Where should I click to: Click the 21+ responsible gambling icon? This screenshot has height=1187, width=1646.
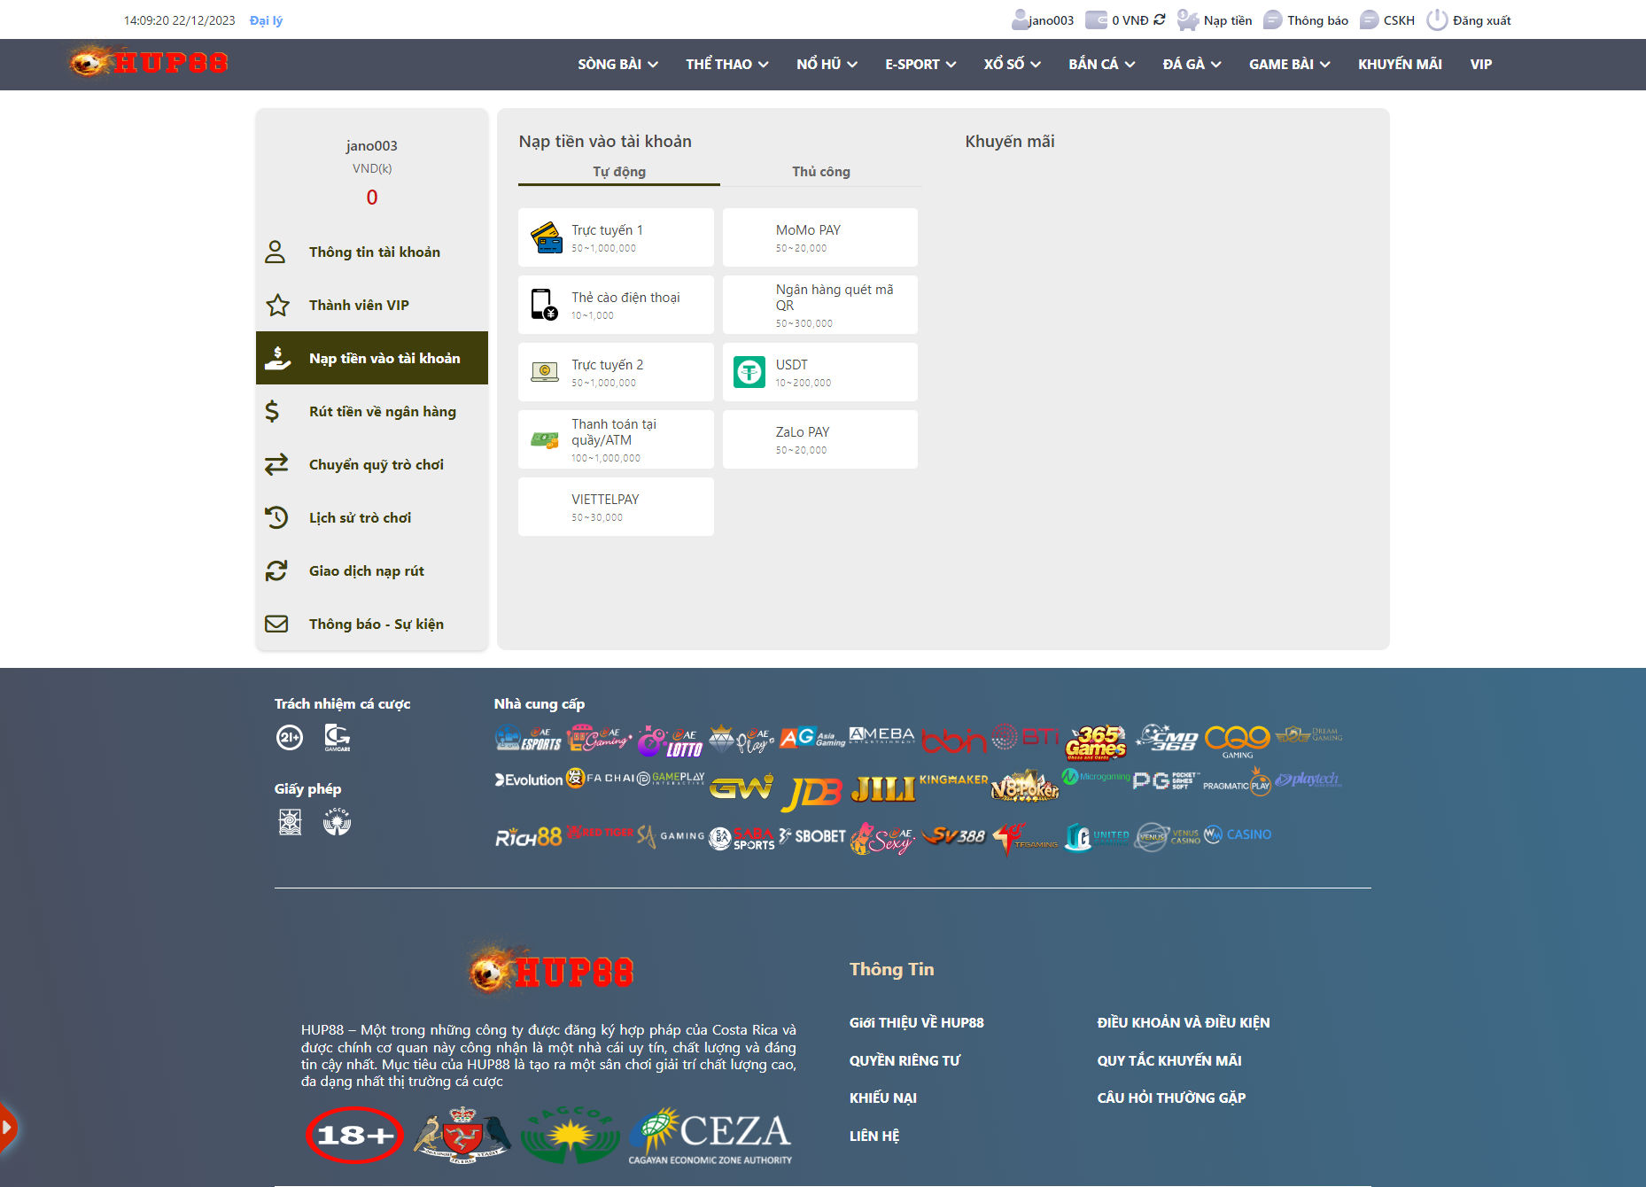290,737
